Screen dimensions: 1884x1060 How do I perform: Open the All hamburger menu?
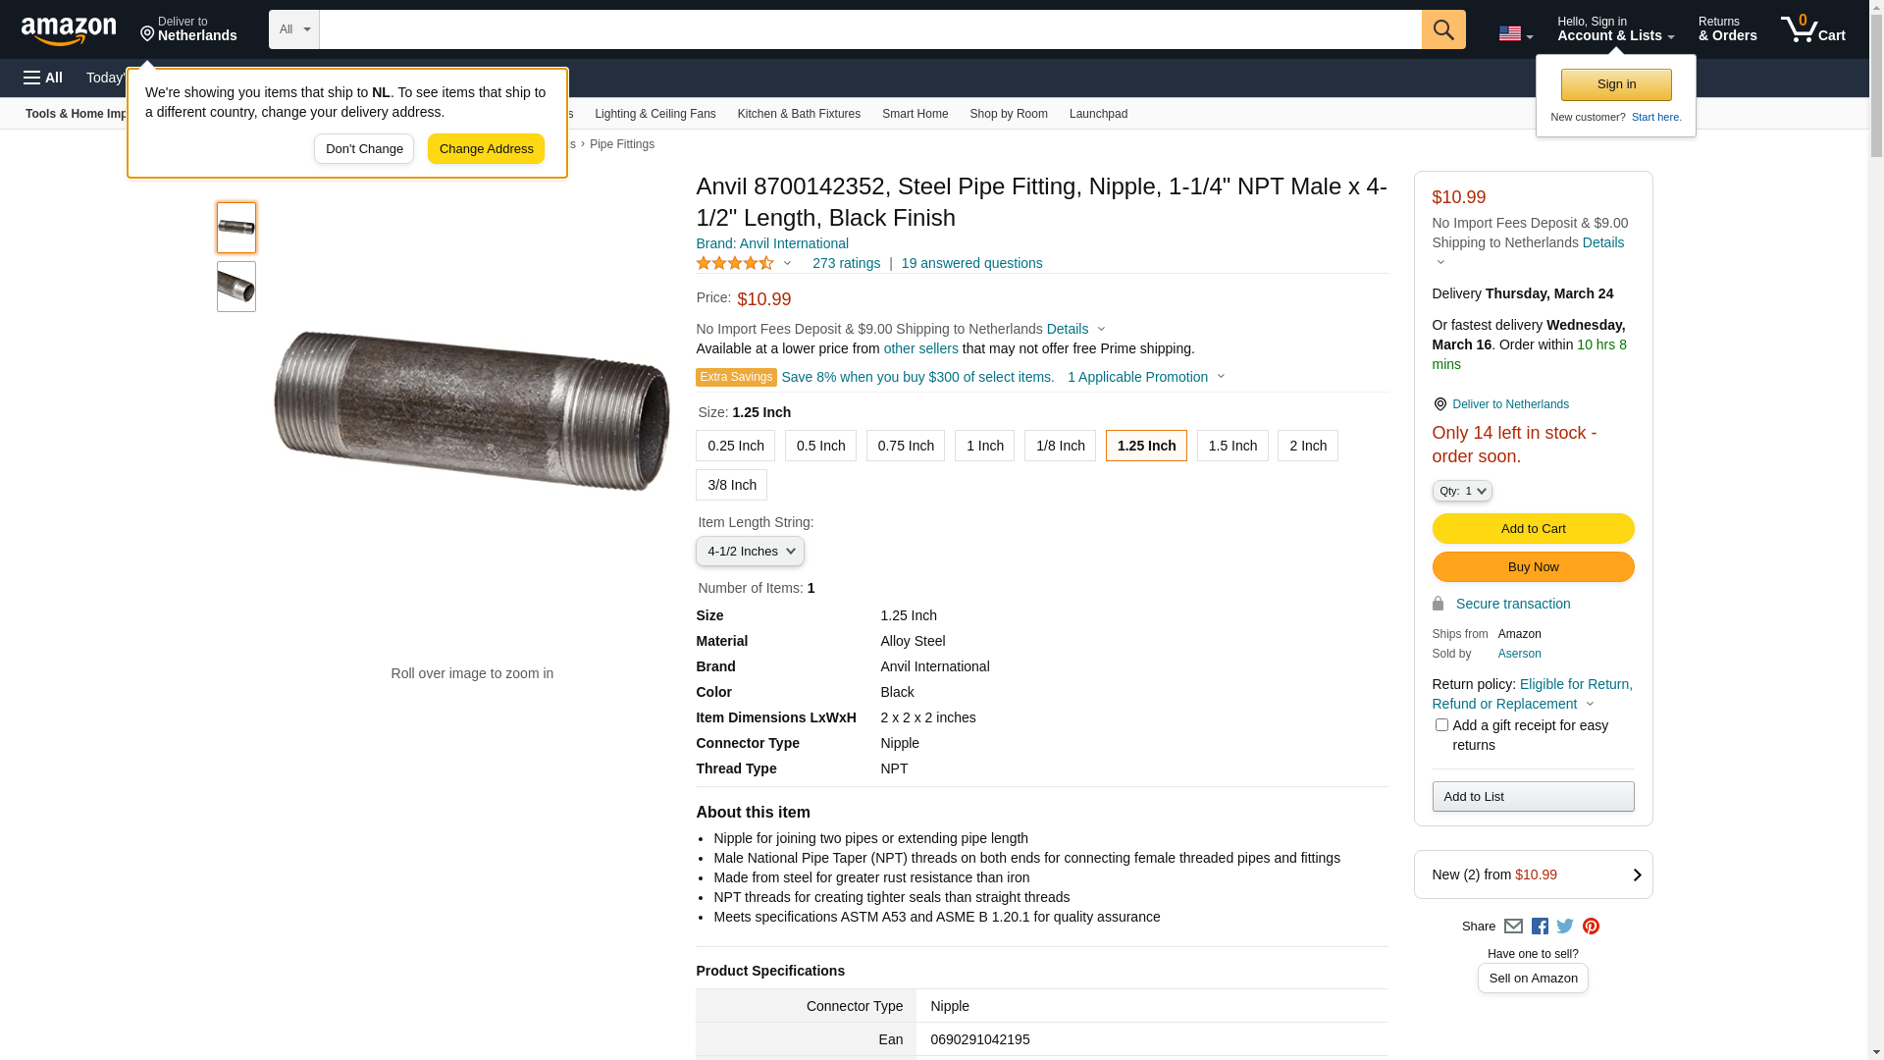[43, 78]
